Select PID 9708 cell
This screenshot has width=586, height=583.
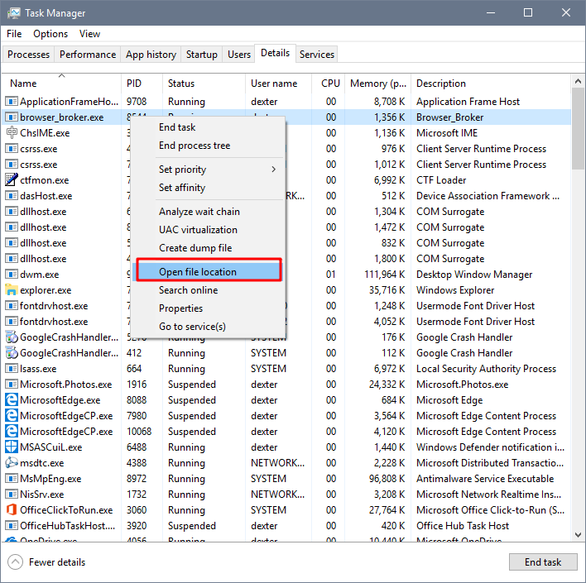[137, 102]
